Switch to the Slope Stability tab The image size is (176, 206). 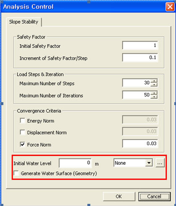click(24, 22)
